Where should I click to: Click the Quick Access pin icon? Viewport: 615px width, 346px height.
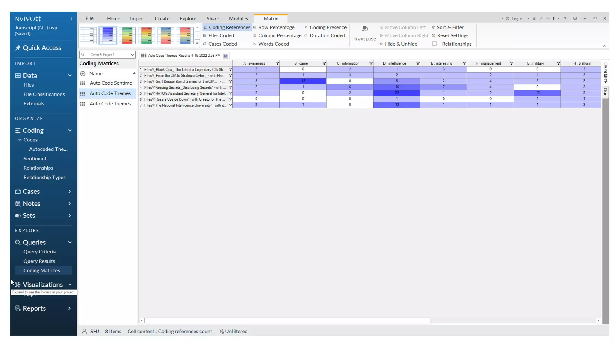point(18,48)
